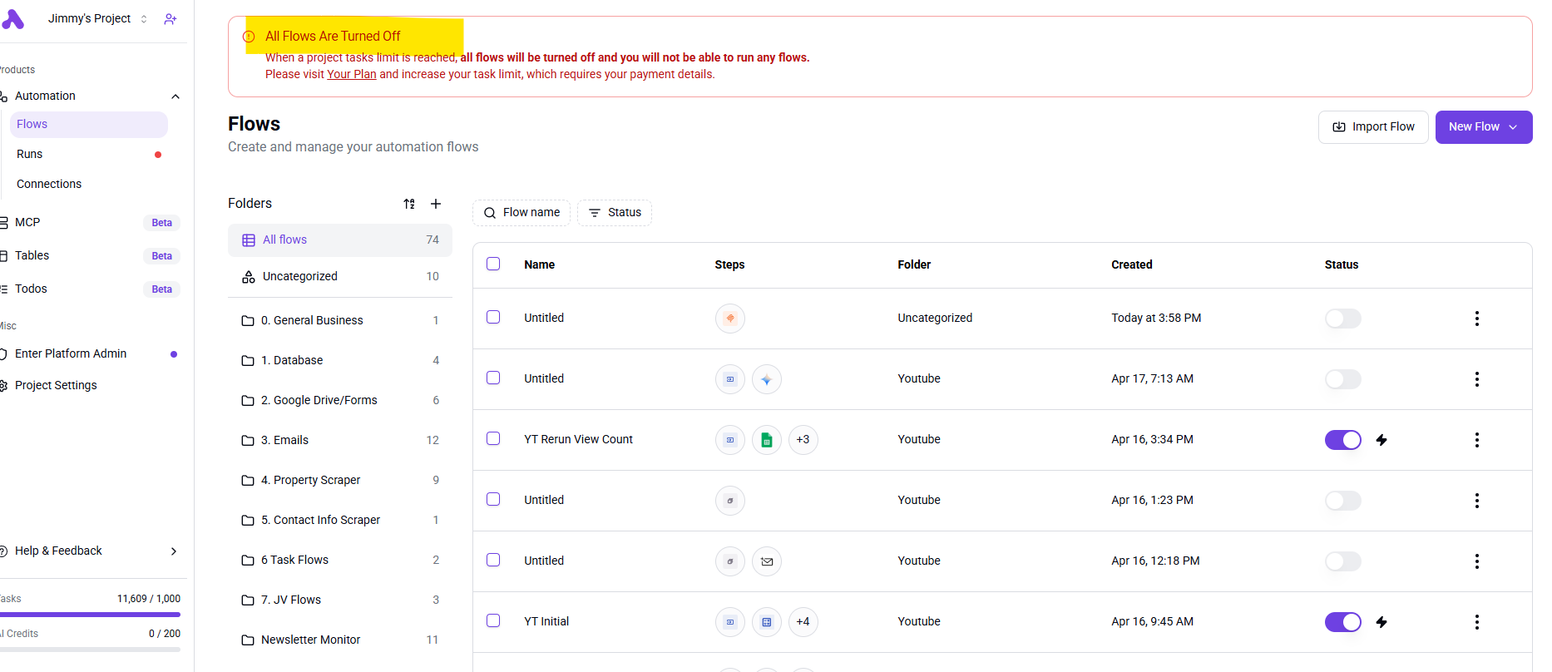Image resolution: width=1552 pixels, height=672 pixels.
Task: Click Google Sheets step icon in YT Rerun View Count
Action: pos(767,440)
